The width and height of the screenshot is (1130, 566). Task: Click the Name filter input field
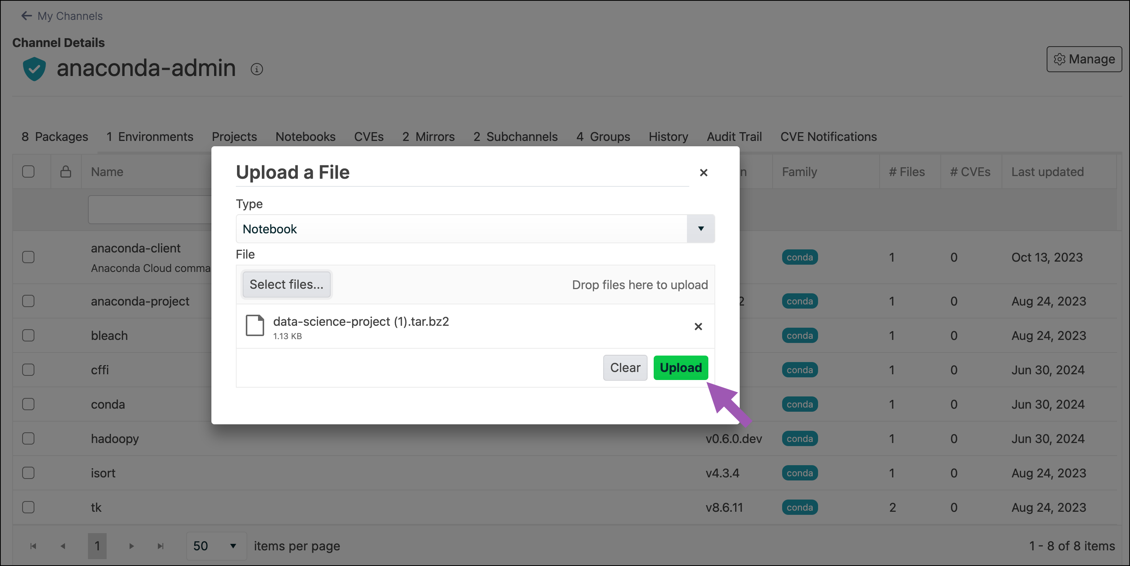click(150, 210)
